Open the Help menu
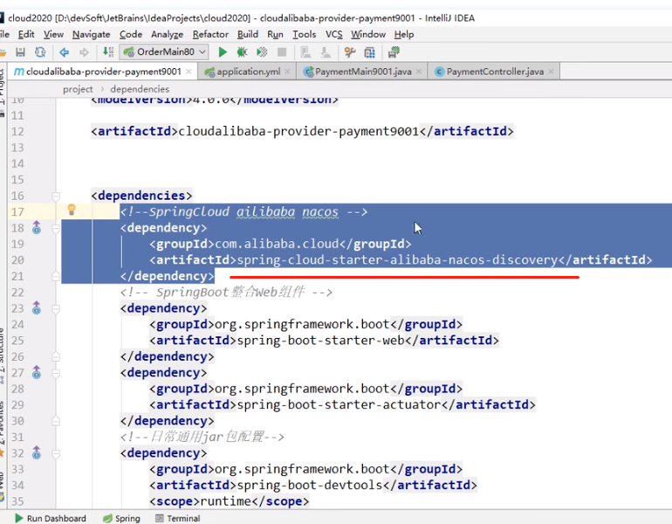Viewport: 672px width, 524px height. 404,34
